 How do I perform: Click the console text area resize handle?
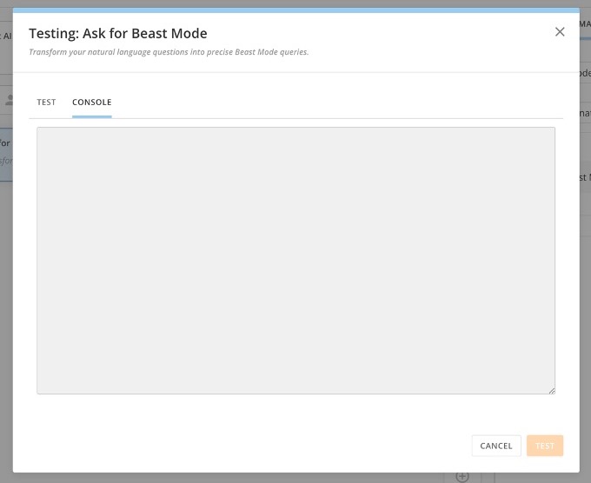point(552,391)
